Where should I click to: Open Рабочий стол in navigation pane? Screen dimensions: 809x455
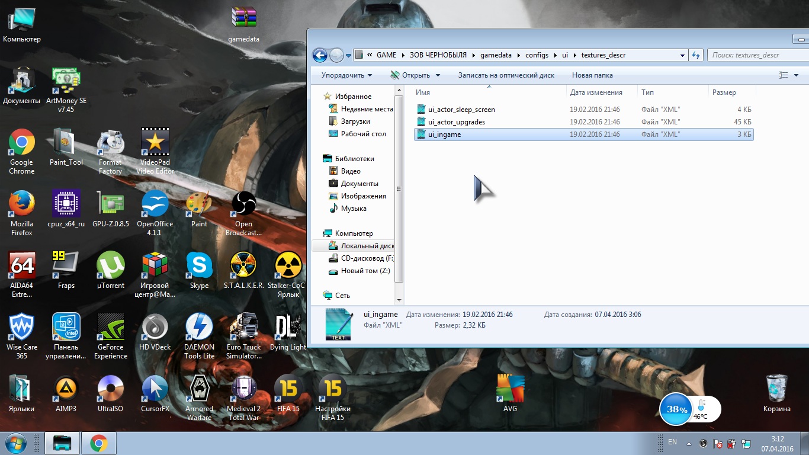[x=362, y=134]
